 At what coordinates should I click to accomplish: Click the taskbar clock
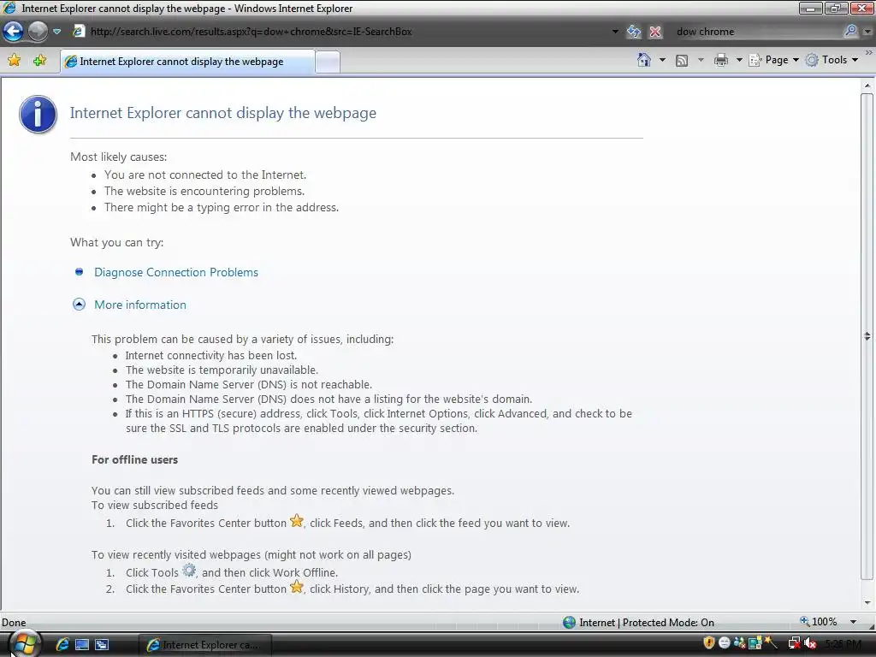coord(843,644)
